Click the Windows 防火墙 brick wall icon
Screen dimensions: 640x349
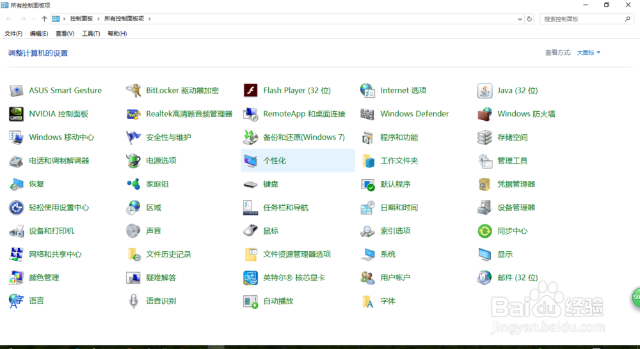tap(484, 114)
